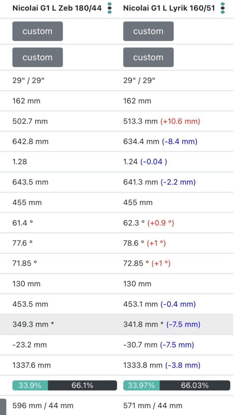Click the blue -8.4 mm difference
This screenshot has height=415, width=235.
point(180,141)
